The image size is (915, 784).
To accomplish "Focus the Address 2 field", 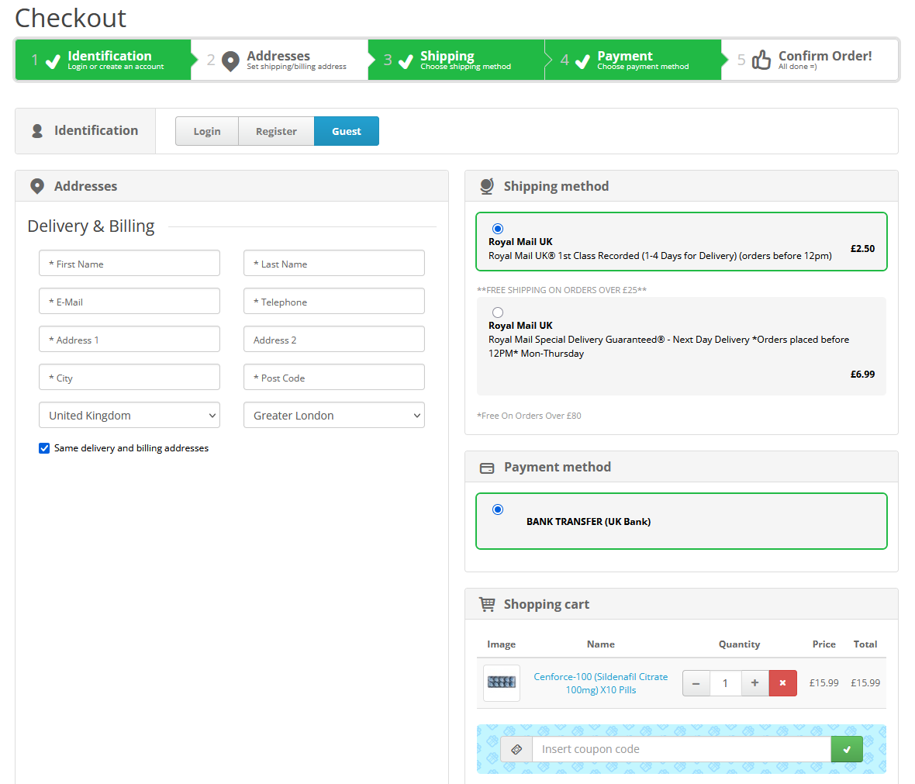I will (333, 339).
